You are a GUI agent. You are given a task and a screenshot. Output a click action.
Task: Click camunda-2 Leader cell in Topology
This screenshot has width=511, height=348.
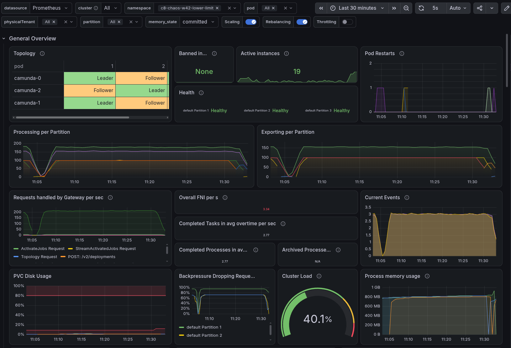pyautogui.click(x=142, y=91)
